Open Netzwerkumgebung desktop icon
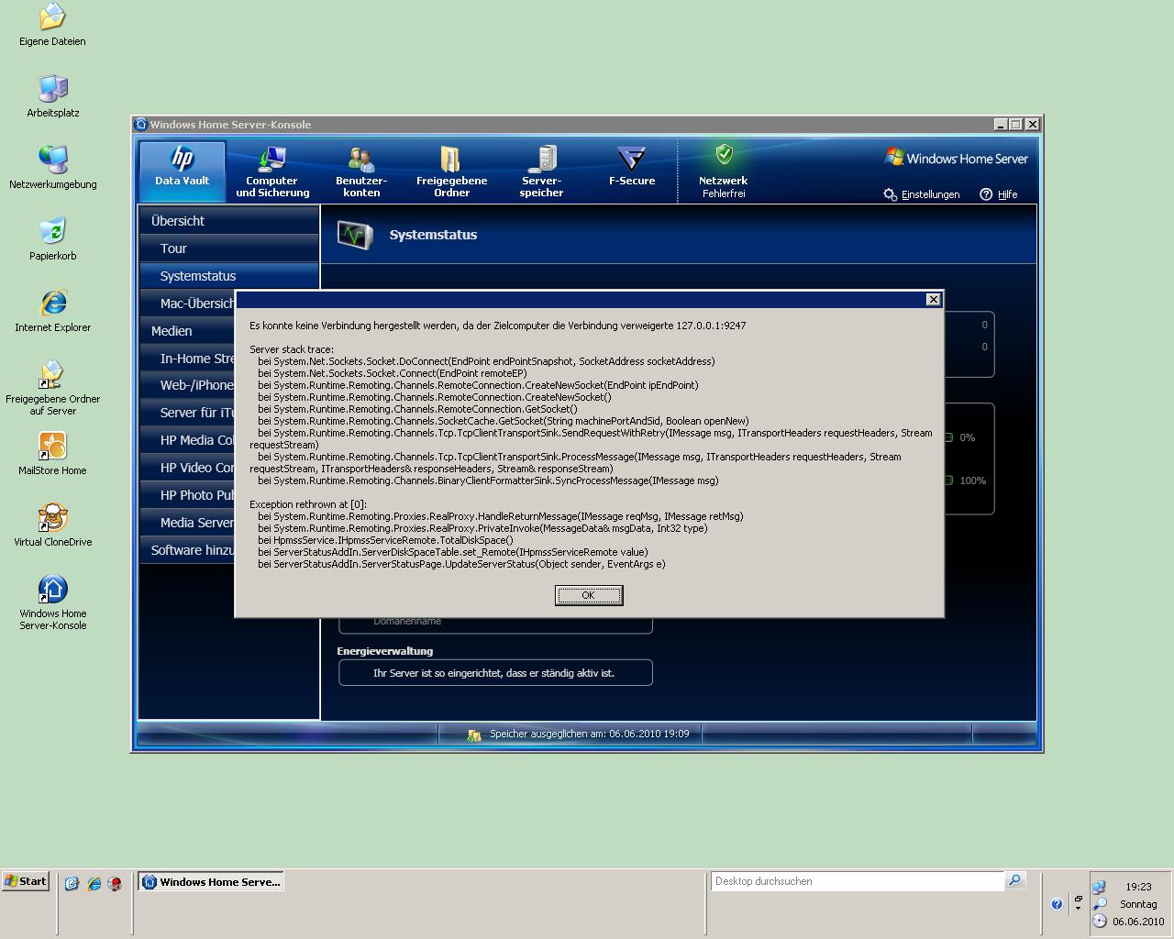This screenshot has height=939, width=1174. click(x=52, y=167)
